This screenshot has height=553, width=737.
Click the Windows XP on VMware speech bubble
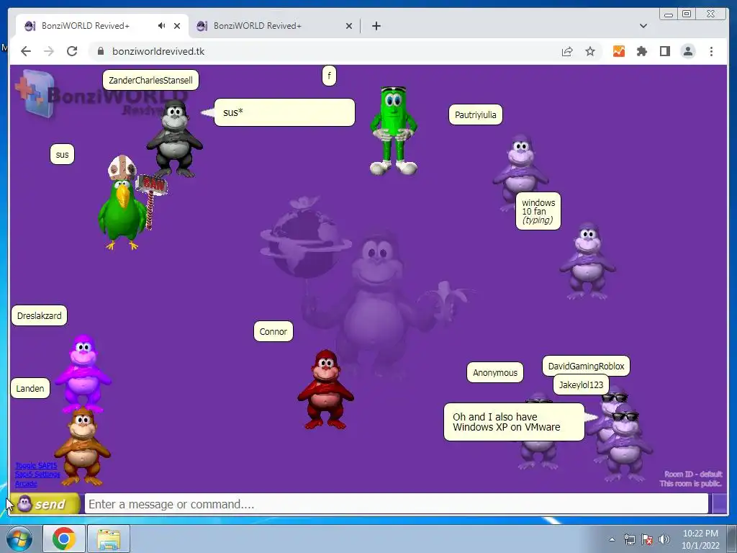point(514,422)
